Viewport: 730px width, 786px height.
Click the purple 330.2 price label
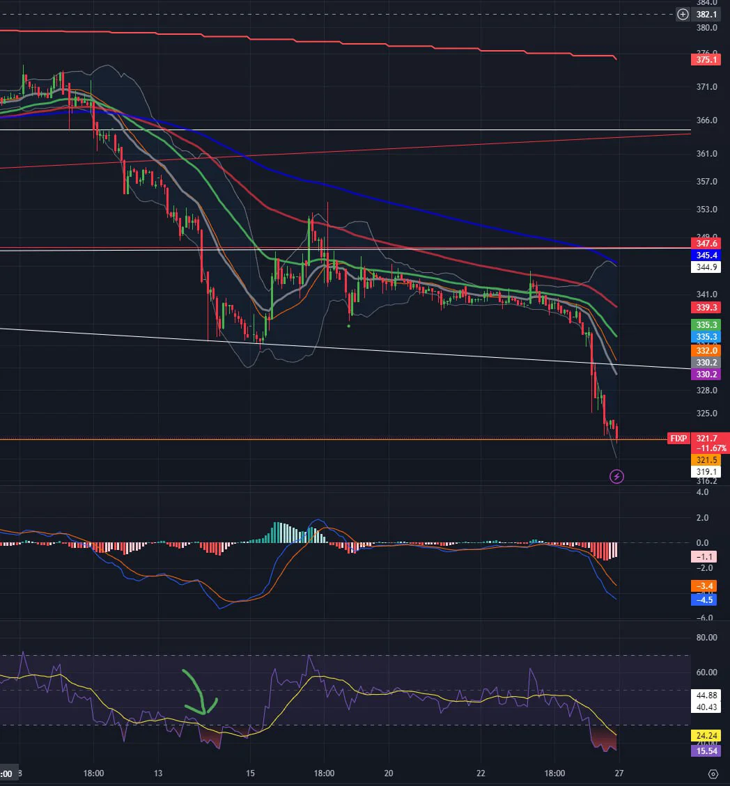click(706, 374)
